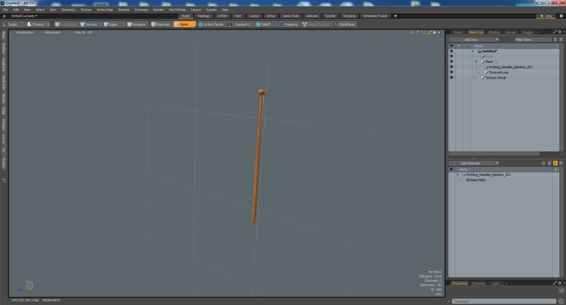Open the Action Center options

coord(211,24)
